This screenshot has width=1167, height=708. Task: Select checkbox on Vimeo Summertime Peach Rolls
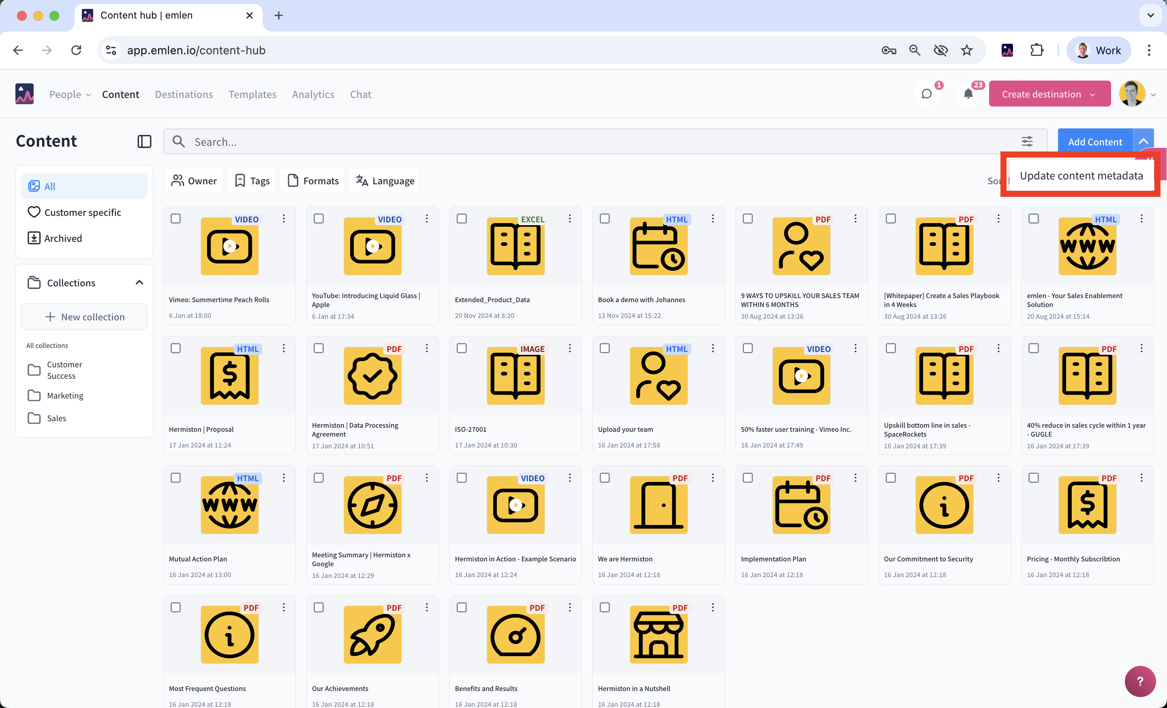click(x=176, y=219)
